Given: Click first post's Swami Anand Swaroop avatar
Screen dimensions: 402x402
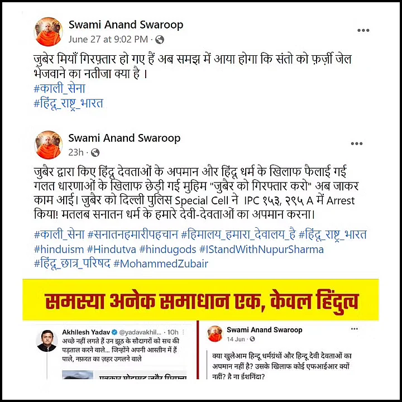Looking at the screenshot, I should [48, 31].
